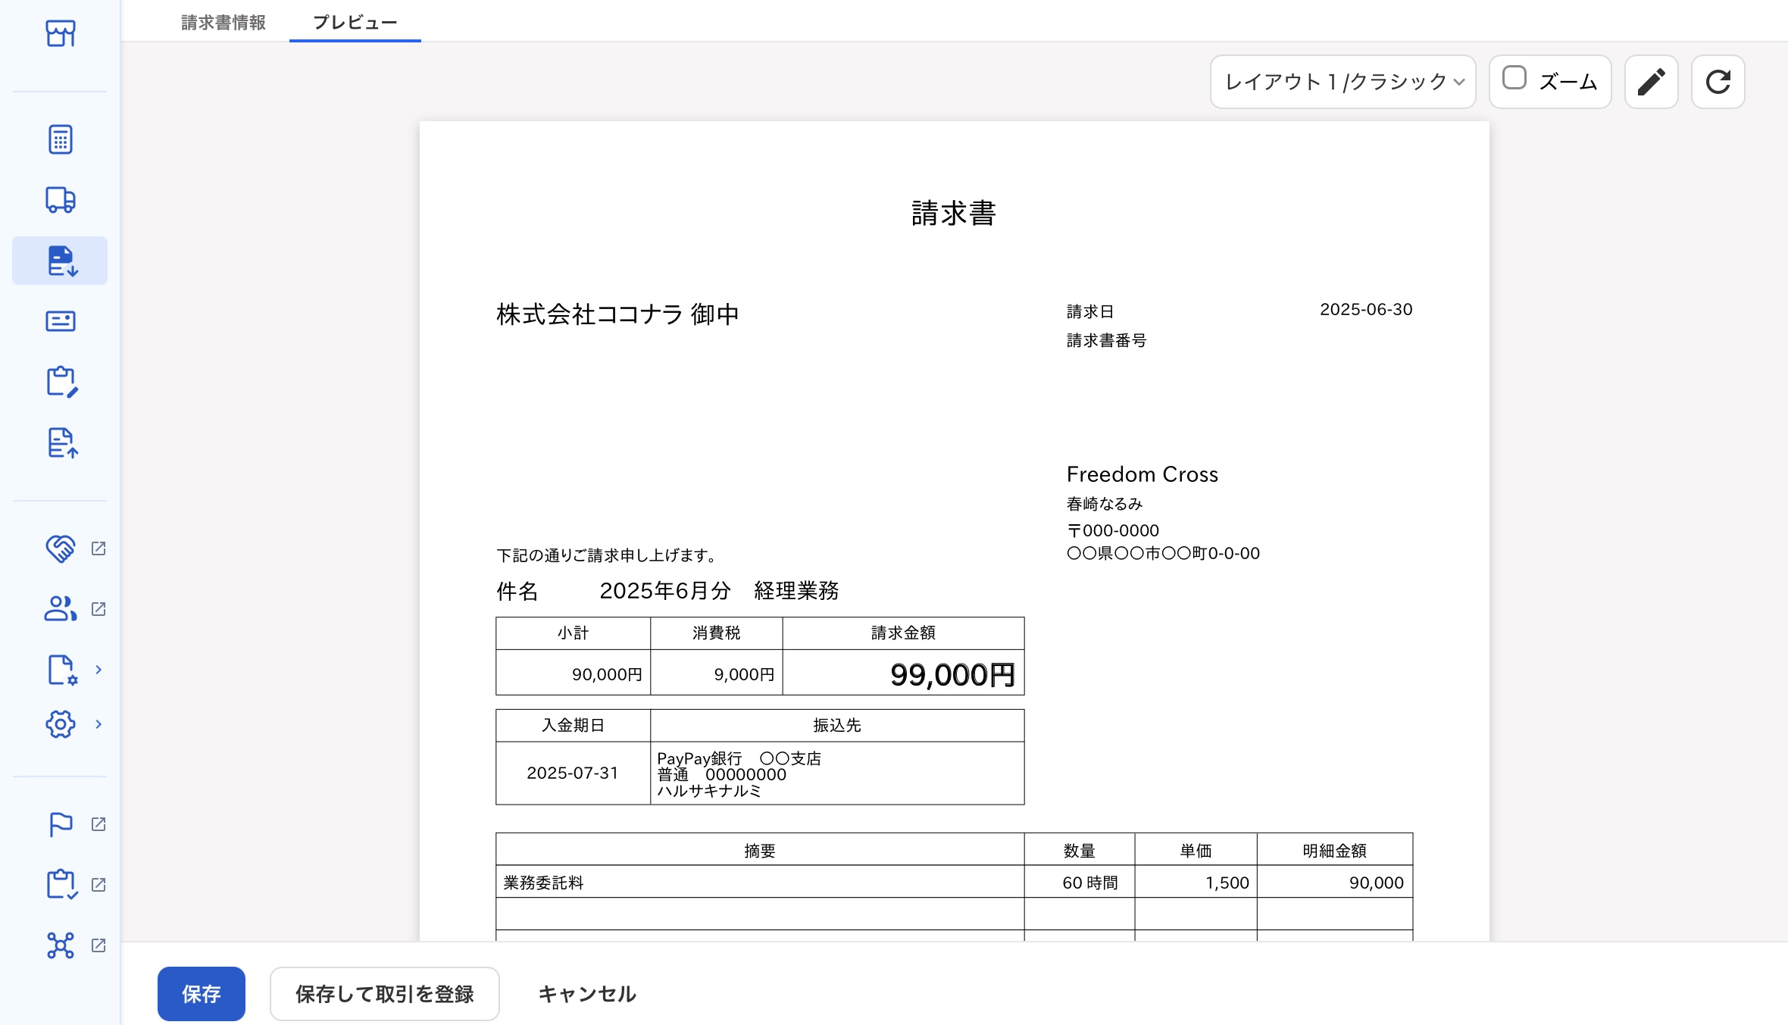Click the pencil edit icon button
The width and height of the screenshot is (1788, 1025).
click(x=1651, y=82)
